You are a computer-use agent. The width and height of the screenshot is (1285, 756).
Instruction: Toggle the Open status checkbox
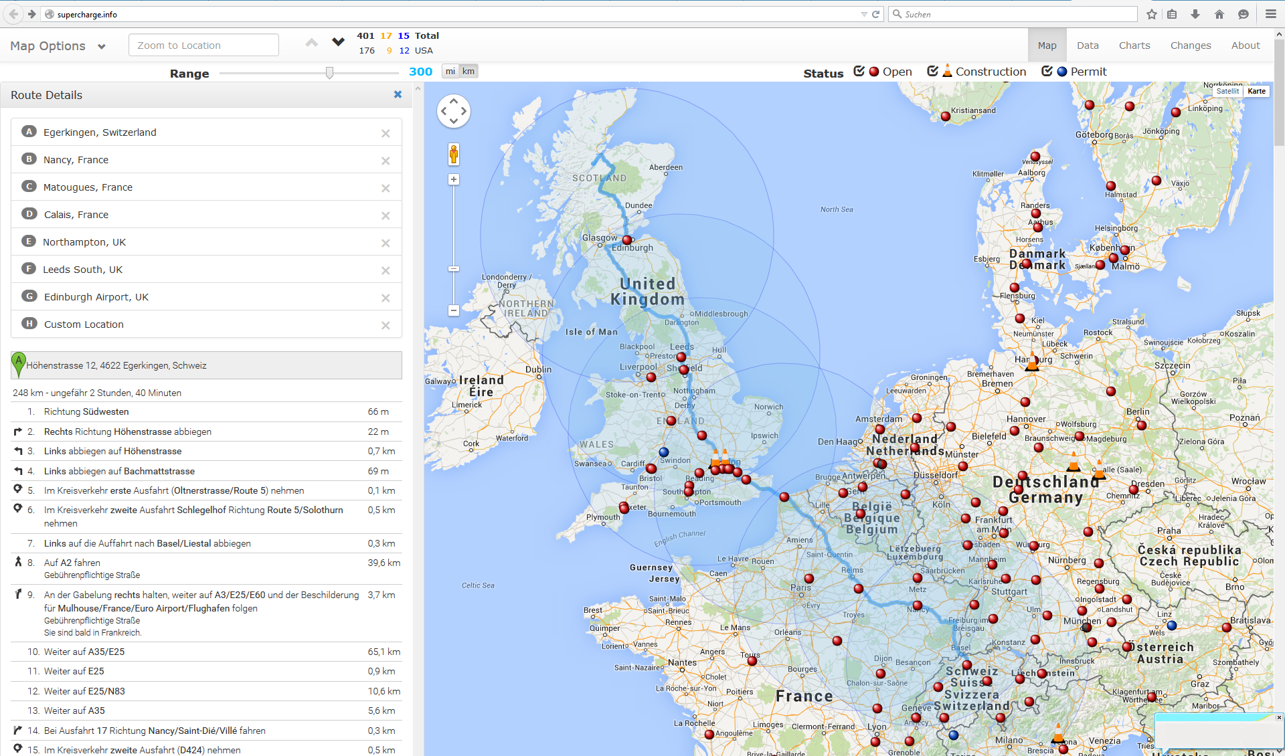tap(859, 72)
